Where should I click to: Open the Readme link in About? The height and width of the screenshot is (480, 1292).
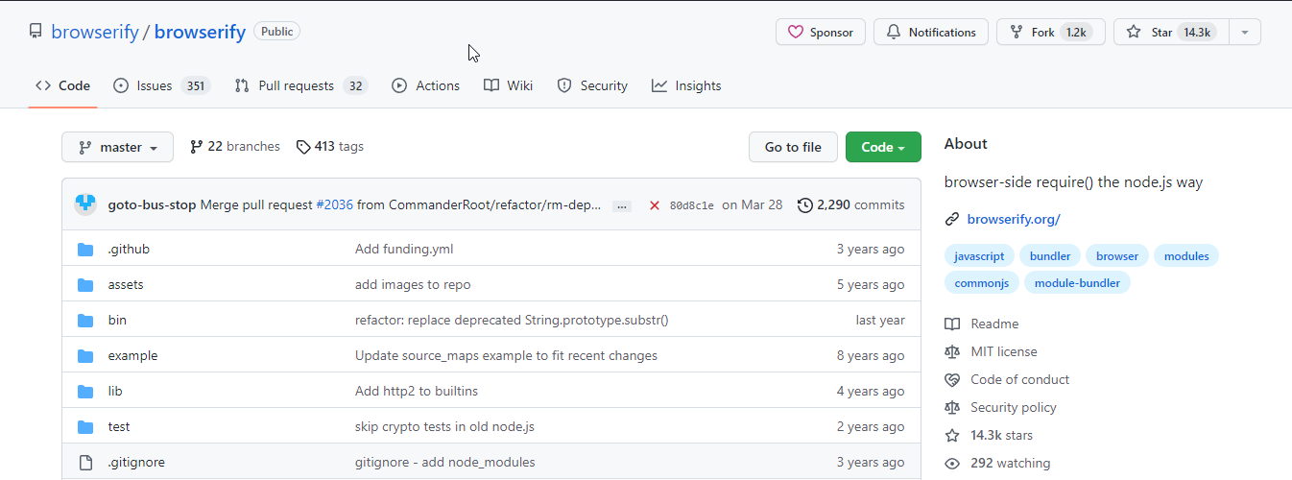coord(982,324)
